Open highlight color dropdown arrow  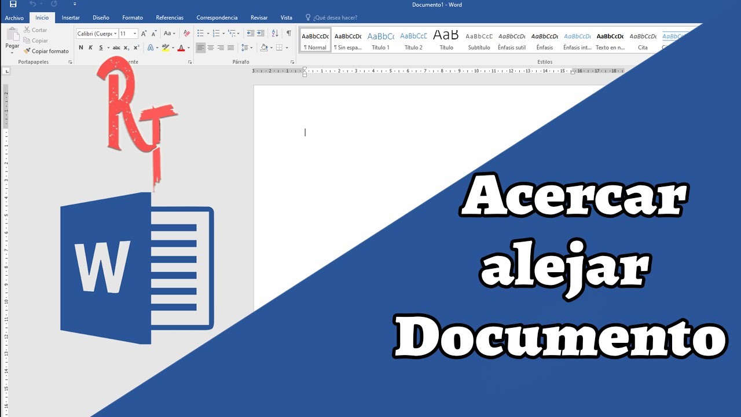[173, 47]
